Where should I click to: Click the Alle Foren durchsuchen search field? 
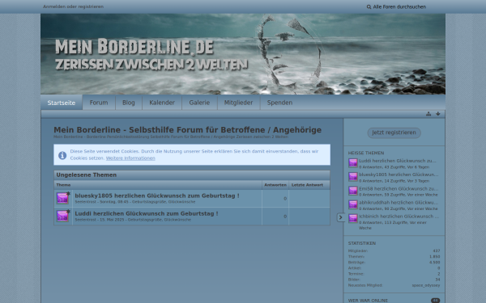[x=399, y=6]
